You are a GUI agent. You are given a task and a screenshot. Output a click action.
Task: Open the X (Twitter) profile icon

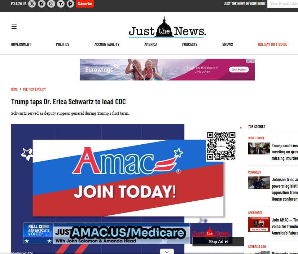coord(32,4)
